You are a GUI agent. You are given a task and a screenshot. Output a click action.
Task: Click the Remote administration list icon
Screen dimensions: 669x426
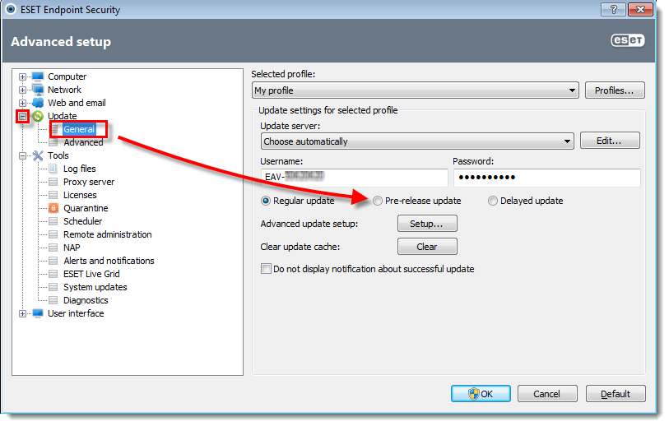pos(53,235)
